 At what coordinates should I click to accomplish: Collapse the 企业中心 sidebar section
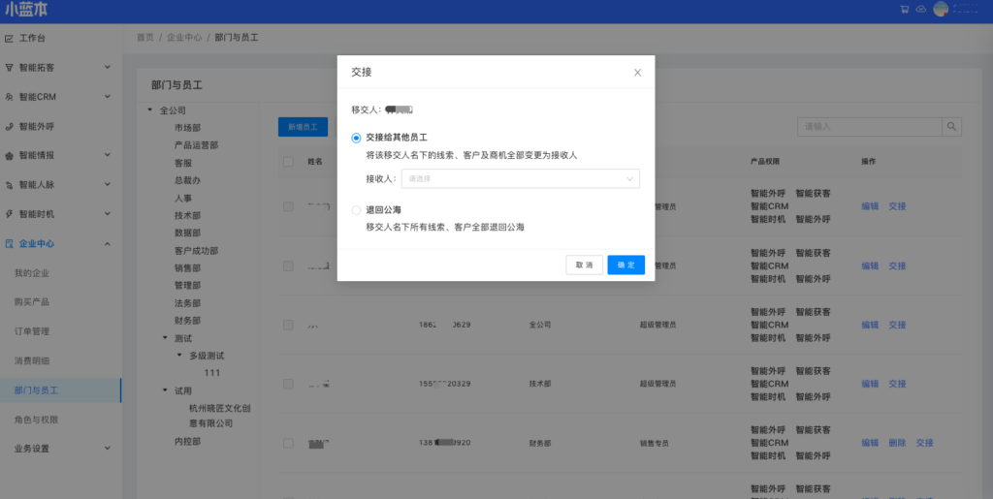tap(107, 243)
